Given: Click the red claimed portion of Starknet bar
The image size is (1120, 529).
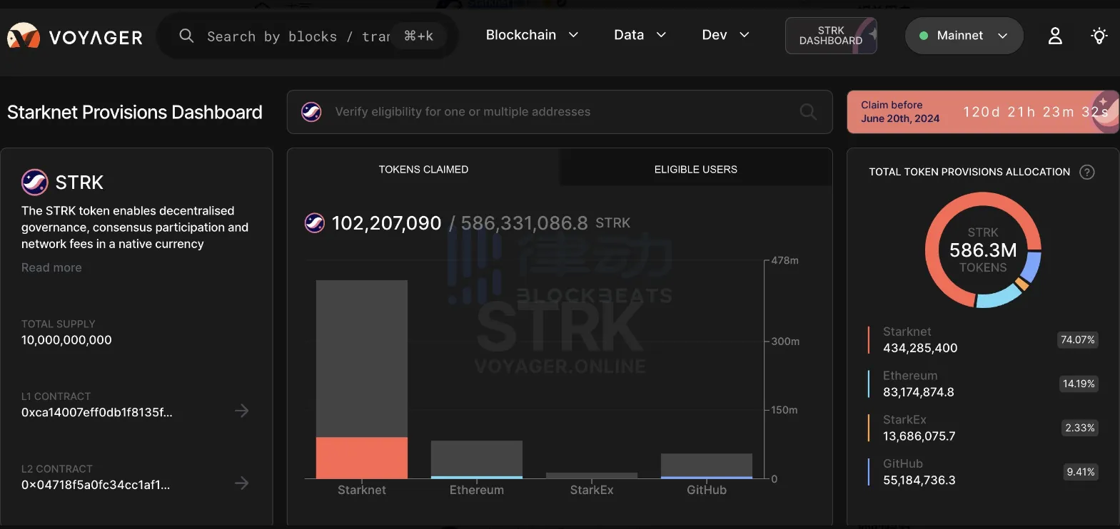Looking at the screenshot, I should click(362, 458).
